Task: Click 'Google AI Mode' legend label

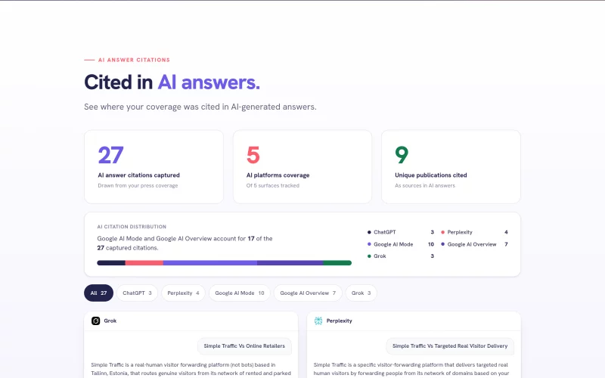Action: (393, 244)
